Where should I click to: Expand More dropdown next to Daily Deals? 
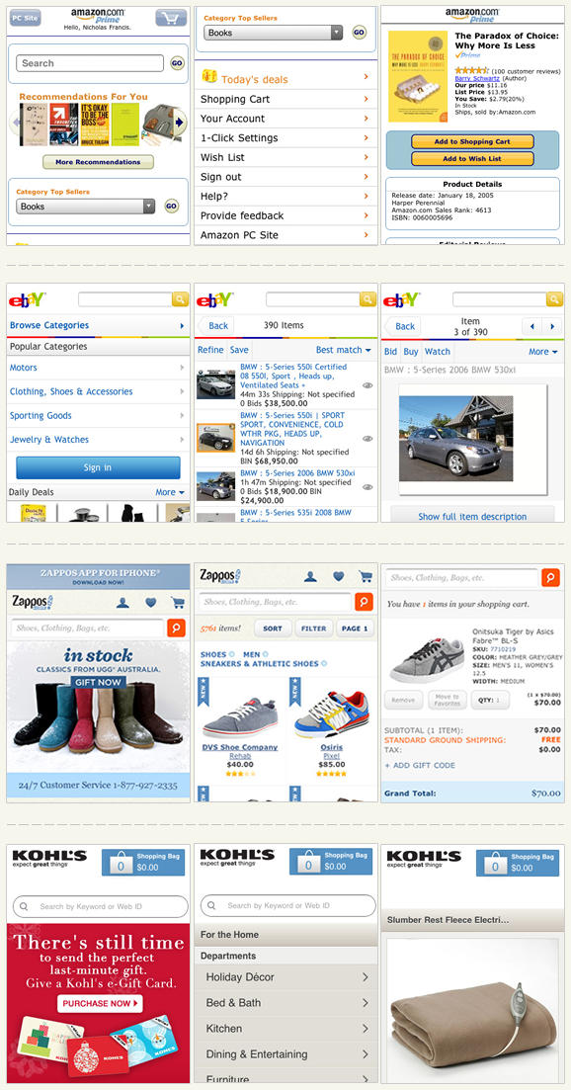click(x=170, y=491)
